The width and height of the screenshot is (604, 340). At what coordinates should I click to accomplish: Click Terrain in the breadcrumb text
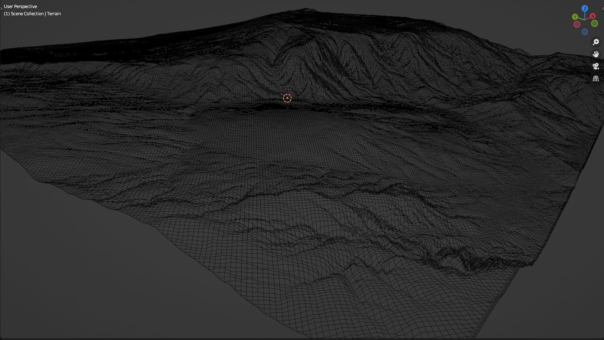(55, 14)
